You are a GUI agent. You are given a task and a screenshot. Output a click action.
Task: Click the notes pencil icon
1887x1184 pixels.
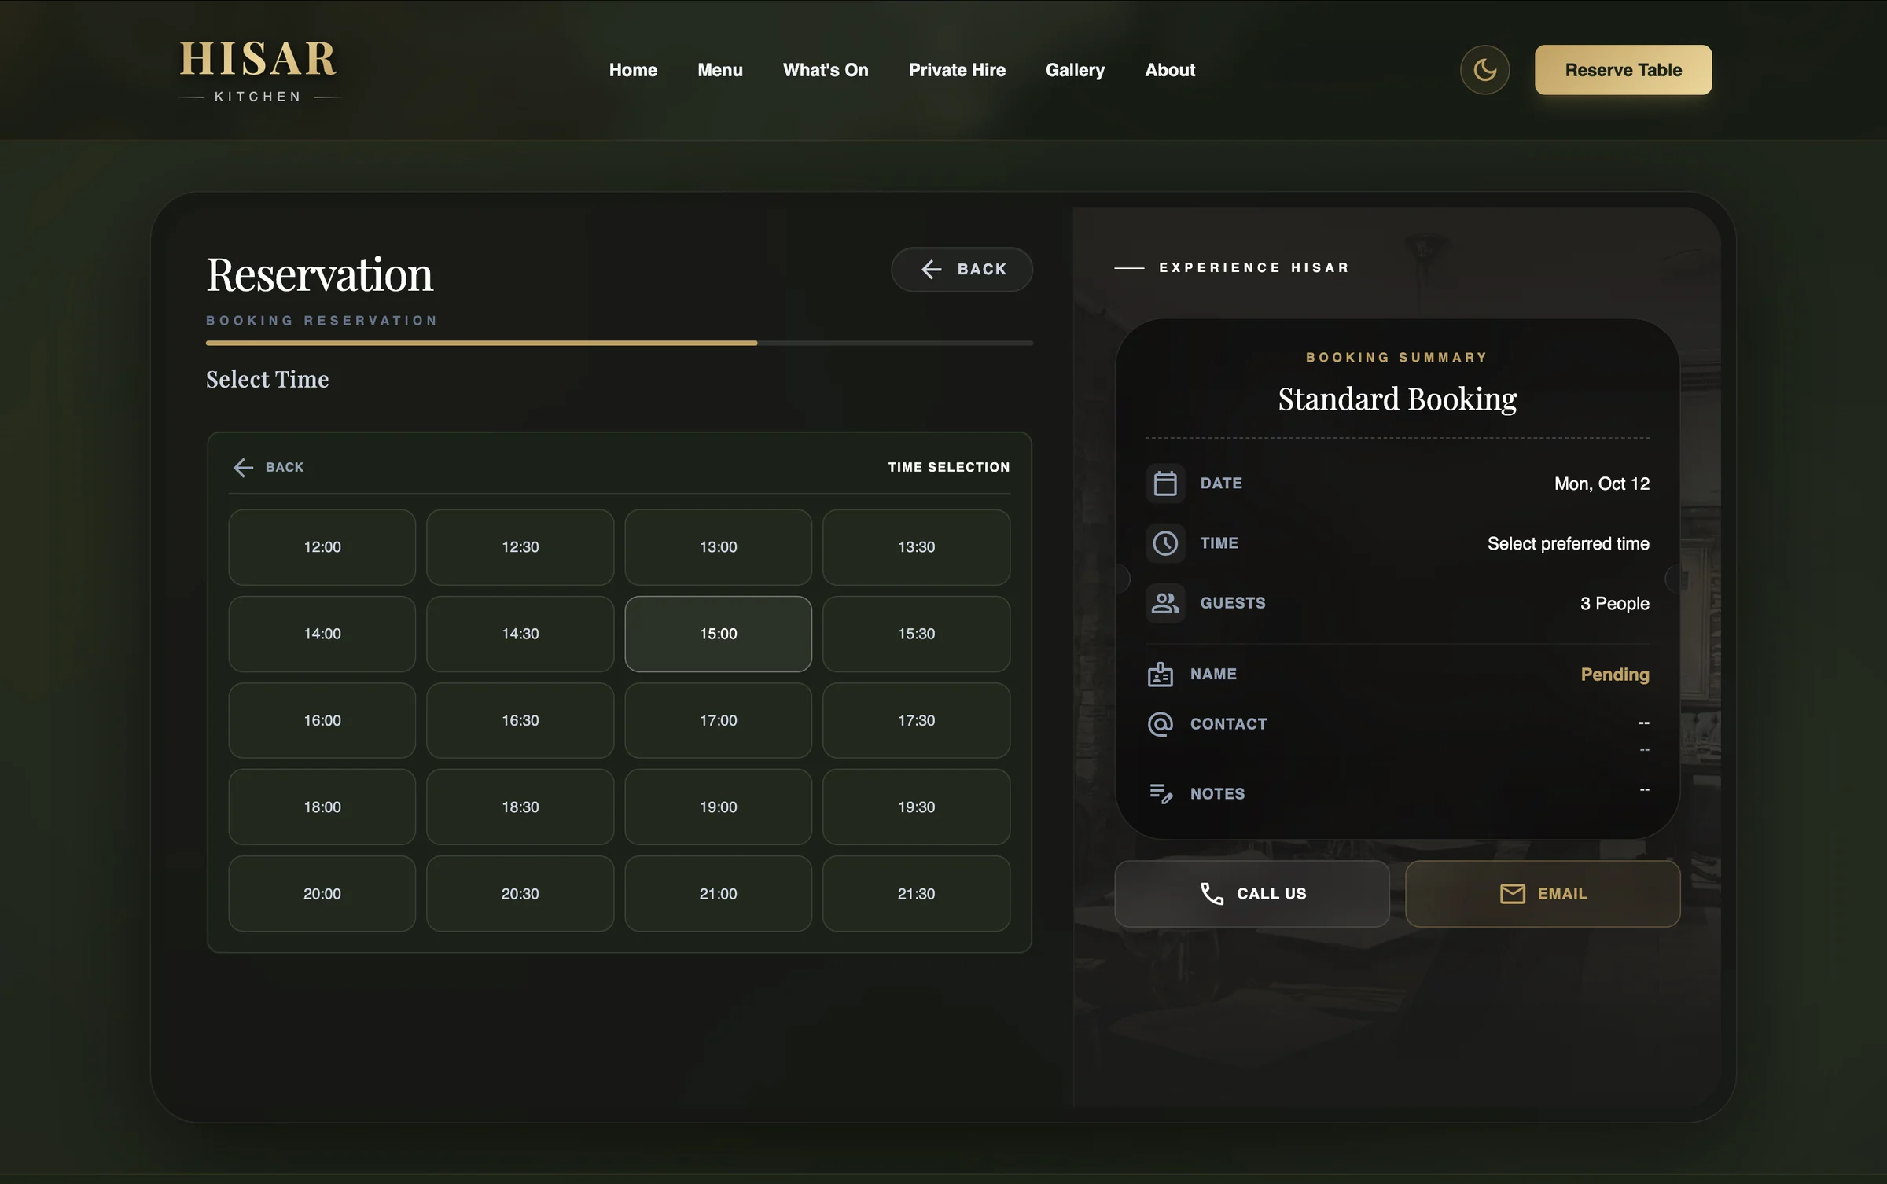1161,793
